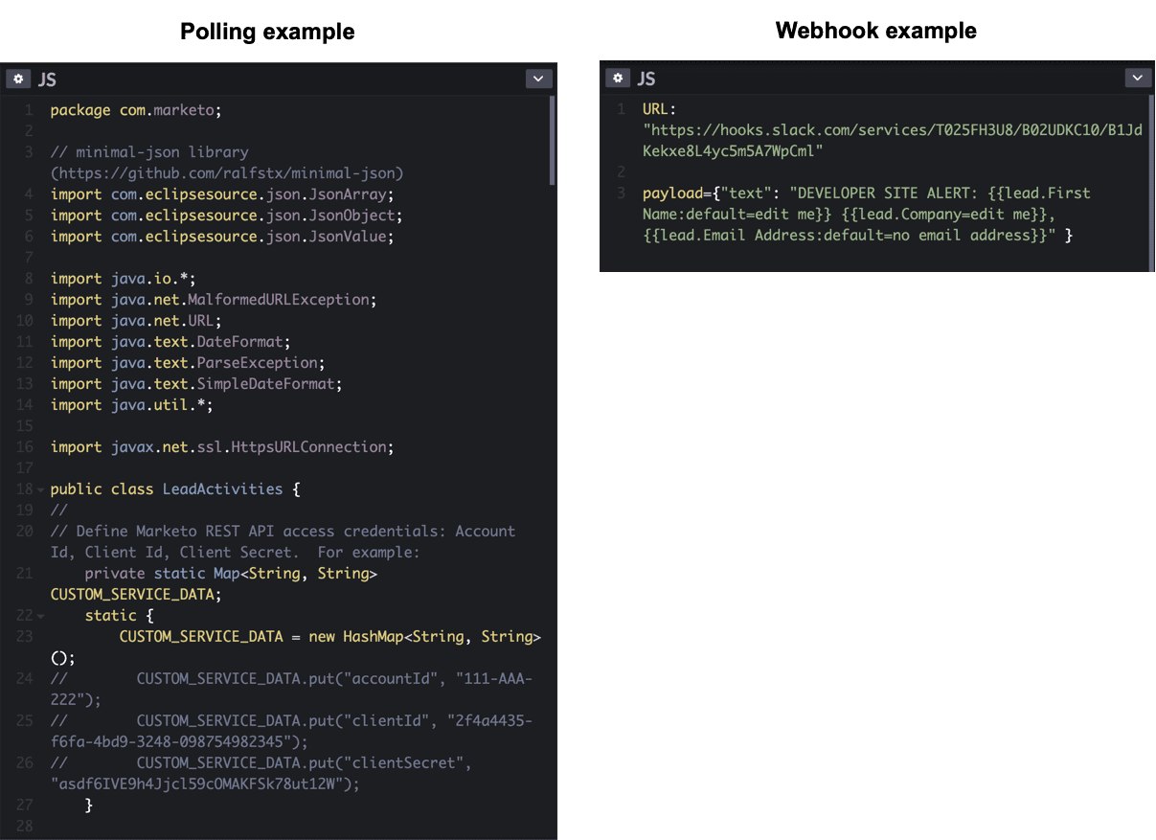Click the github.com/ralfstx/minimal-json URL text
Image resolution: width=1156 pixels, height=840 pixels.
tap(227, 173)
